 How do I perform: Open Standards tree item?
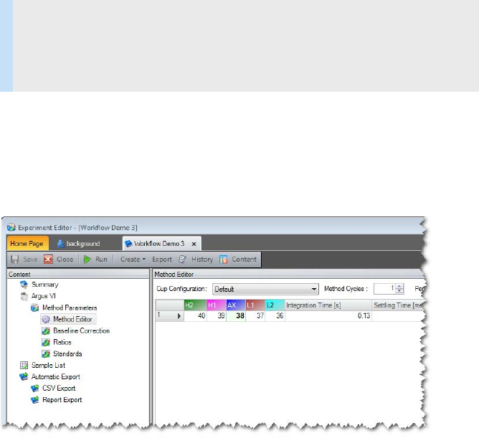click(x=67, y=353)
